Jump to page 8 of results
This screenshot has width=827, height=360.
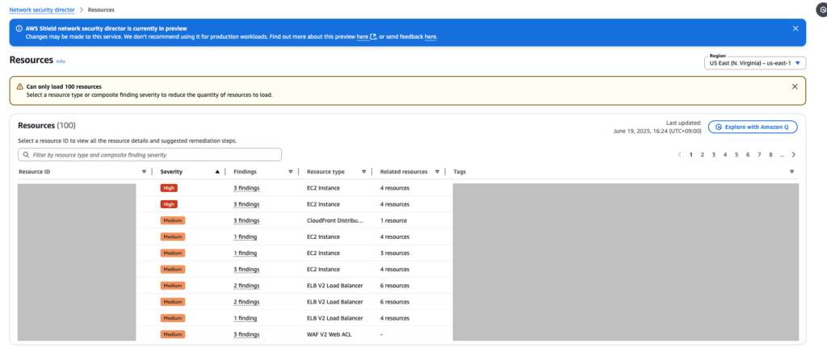[770, 154]
